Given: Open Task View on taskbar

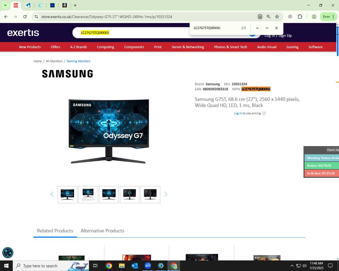Looking at the screenshot, I should (x=95, y=266).
